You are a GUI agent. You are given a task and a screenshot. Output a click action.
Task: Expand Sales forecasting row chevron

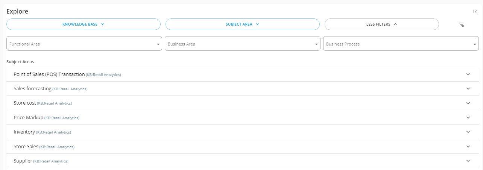coord(468,89)
